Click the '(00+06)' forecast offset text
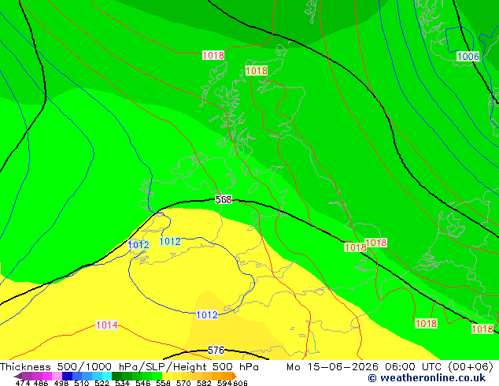This screenshot has width=499, height=386. (x=471, y=367)
